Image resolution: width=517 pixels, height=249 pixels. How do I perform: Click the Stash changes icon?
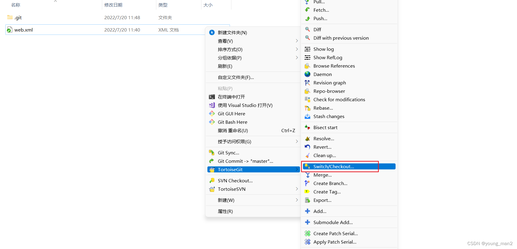click(x=307, y=116)
